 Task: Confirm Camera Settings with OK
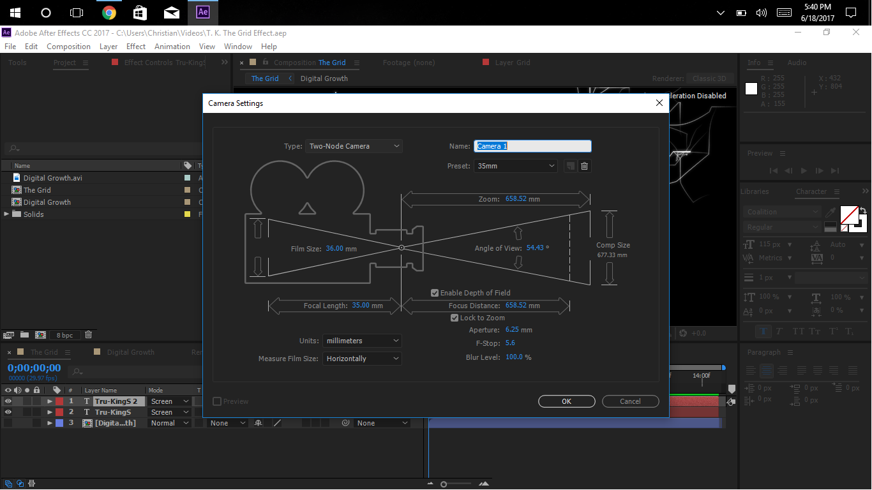click(567, 401)
